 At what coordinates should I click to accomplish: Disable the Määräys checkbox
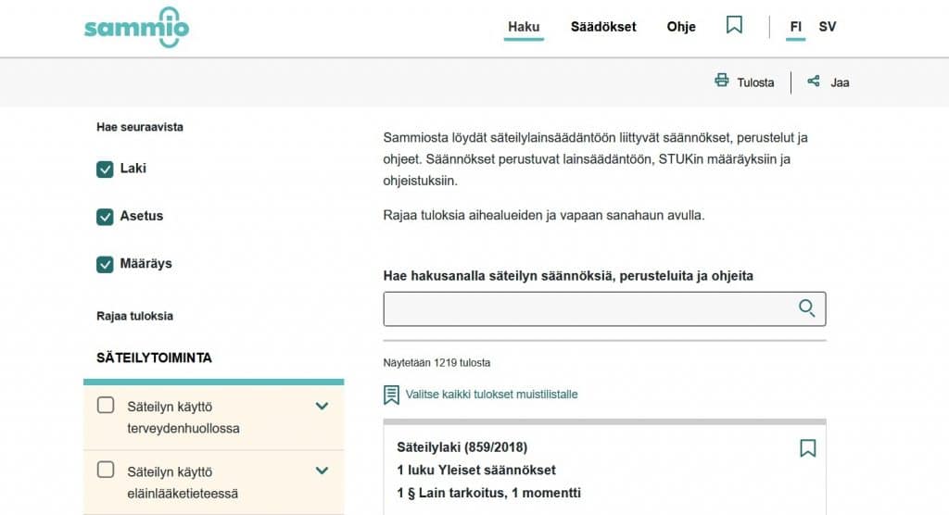click(105, 264)
